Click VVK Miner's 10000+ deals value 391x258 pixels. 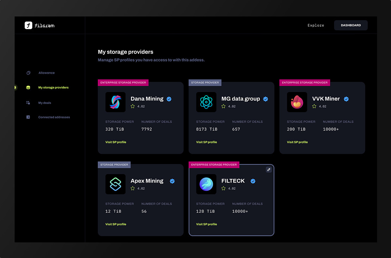tap(331, 129)
